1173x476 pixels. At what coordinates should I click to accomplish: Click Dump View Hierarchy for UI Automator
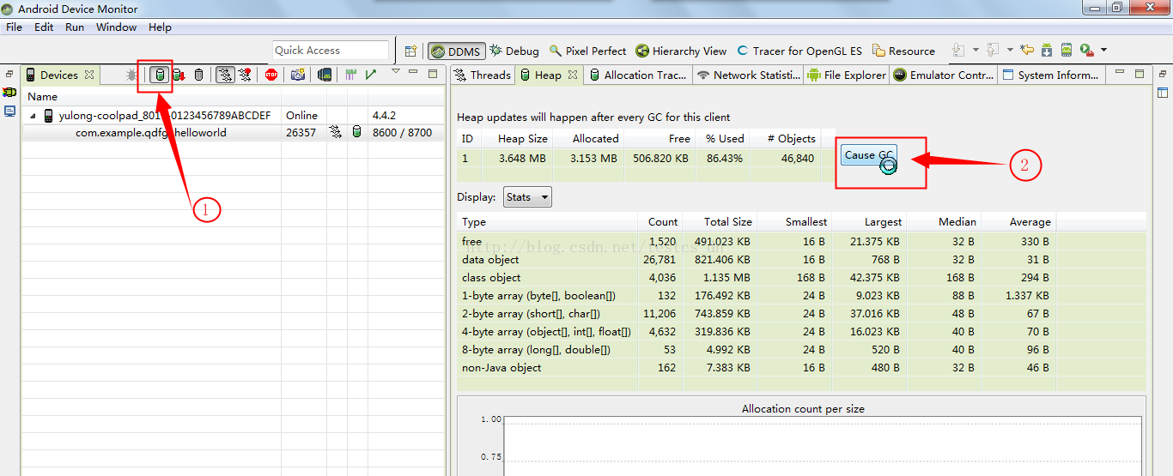[325, 75]
